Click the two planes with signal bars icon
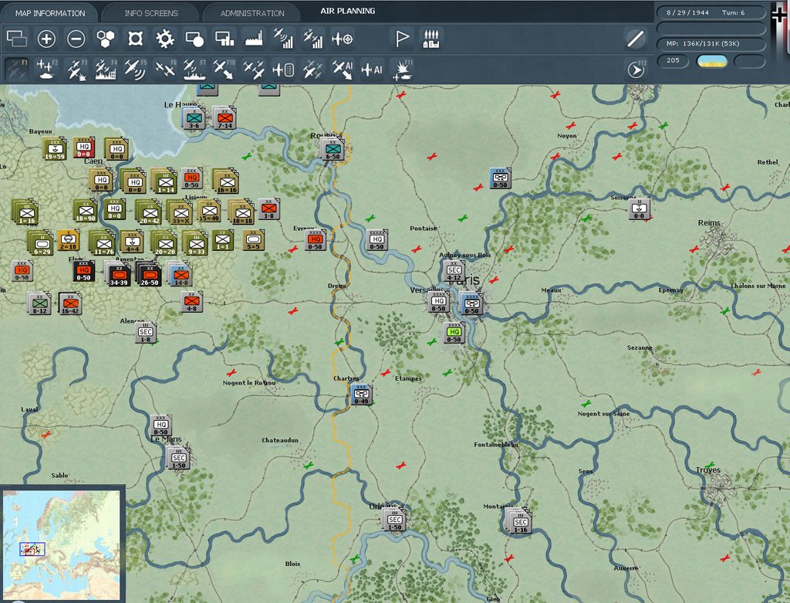Screen dimensions: 790x603 (313, 39)
